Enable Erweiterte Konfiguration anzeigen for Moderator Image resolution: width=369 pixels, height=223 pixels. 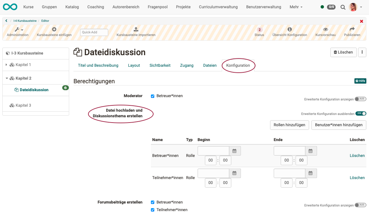pos(361,98)
